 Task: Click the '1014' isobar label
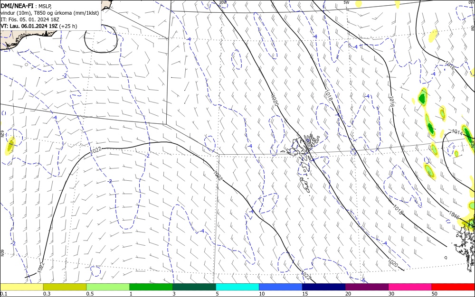point(457,132)
